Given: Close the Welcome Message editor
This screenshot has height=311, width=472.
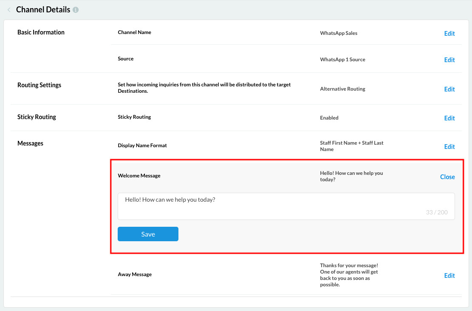Looking at the screenshot, I should pos(447,177).
